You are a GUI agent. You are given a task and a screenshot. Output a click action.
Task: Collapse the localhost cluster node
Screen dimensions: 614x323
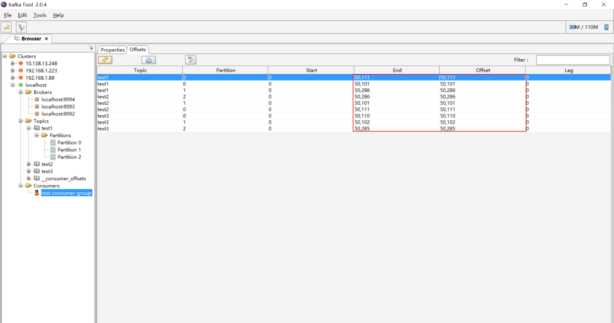pyautogui.click(x=12, y=85)
